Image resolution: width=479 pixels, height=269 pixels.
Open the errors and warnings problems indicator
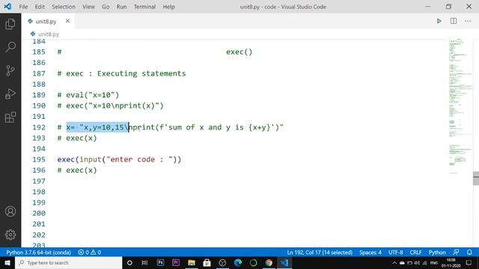[x=90, y=253]
